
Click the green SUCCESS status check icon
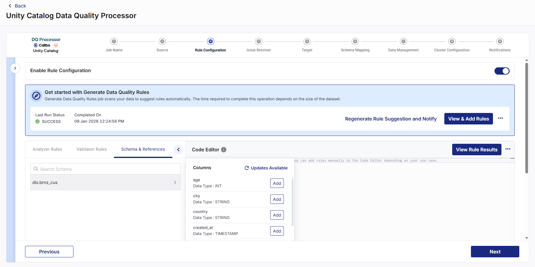37,121
